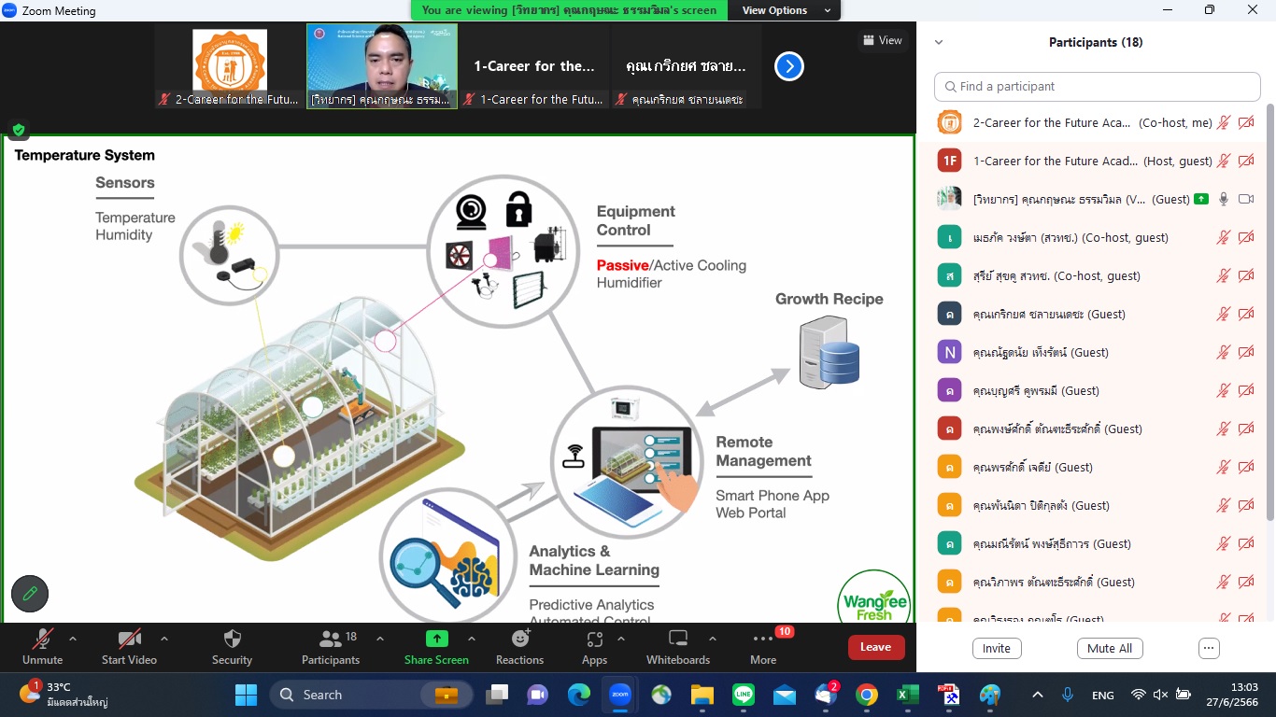
Task: Click the red Leave button
Action: coord(875,647)
